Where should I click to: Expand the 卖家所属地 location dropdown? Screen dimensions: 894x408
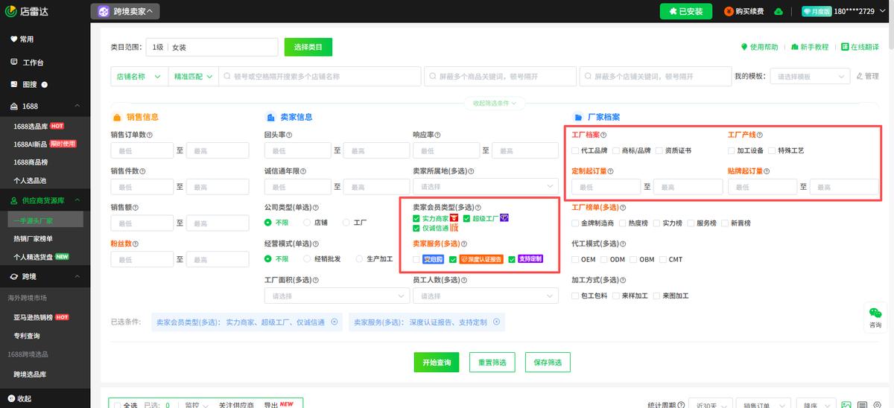click(x=485, y=186)
